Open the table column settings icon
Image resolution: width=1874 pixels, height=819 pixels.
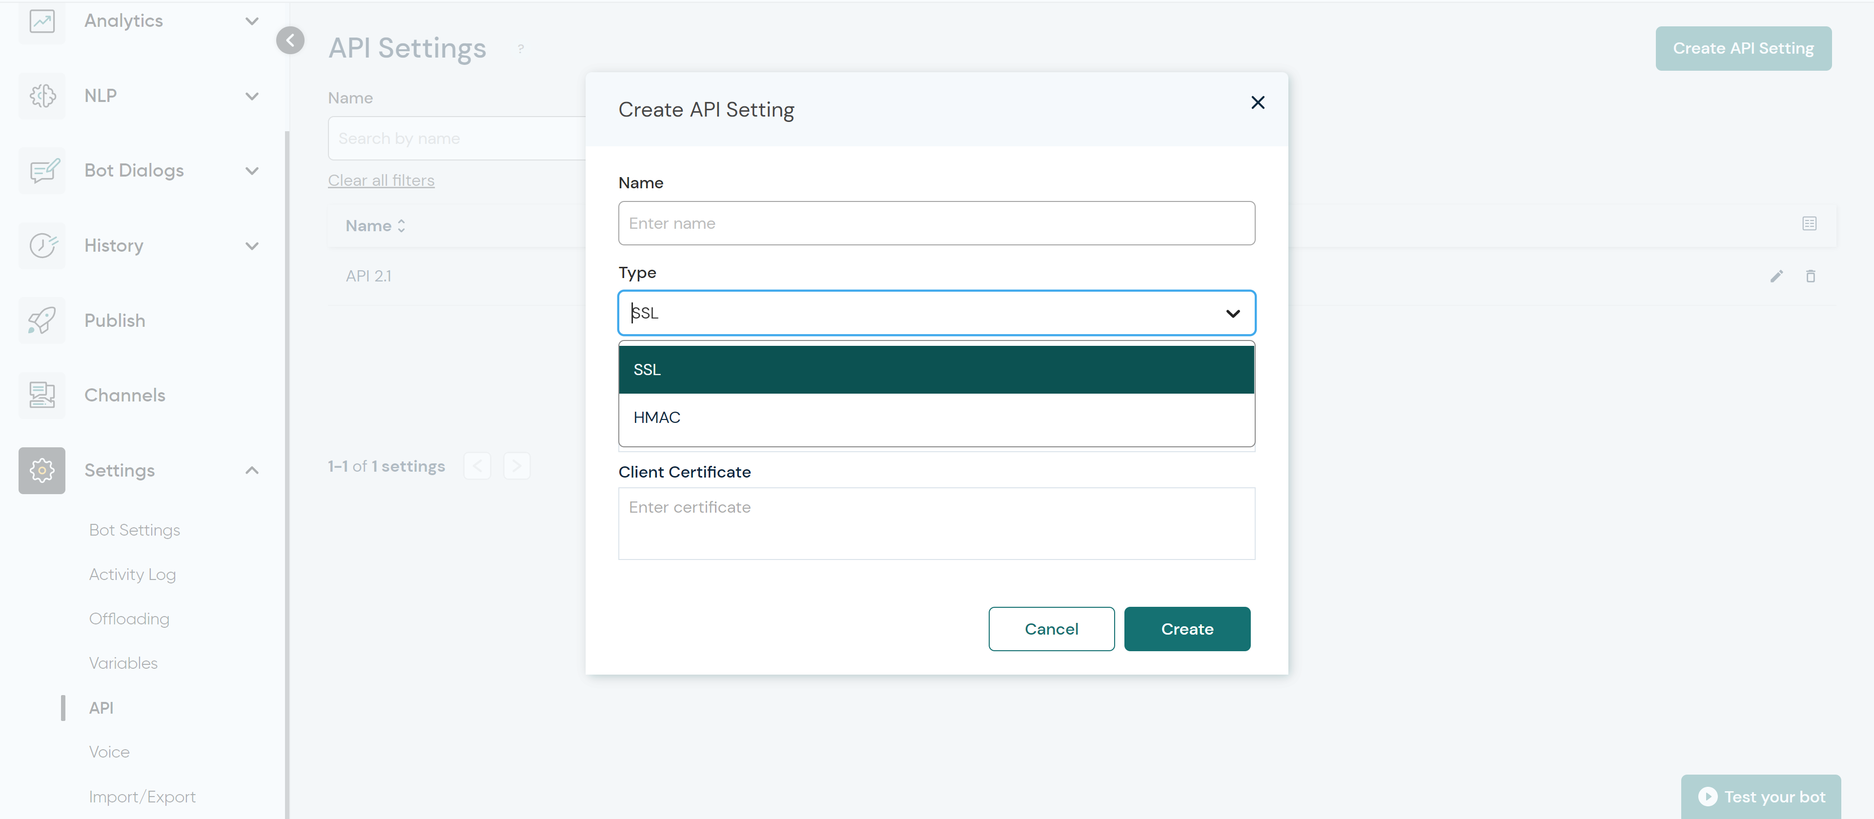click(x=1809, y=224)
